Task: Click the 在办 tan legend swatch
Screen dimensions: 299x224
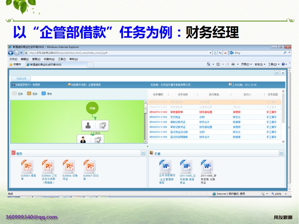Action: tap(29, 93)
